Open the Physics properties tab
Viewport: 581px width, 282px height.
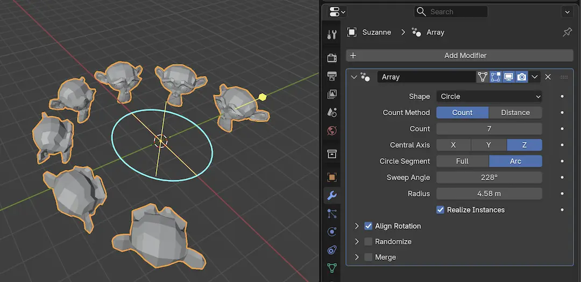pos(332,232)
